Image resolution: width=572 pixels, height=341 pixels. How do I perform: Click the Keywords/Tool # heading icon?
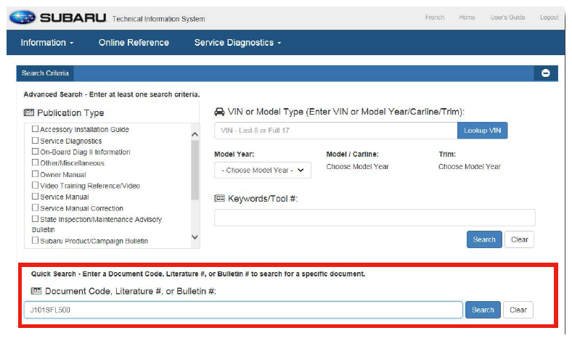[x=219, y=198]
